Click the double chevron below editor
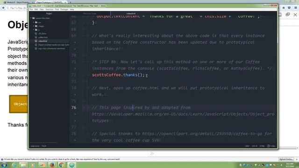This screenshot has width=299, height=168. 151,153
